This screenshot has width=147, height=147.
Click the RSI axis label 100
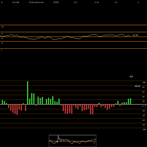[3, 27]
